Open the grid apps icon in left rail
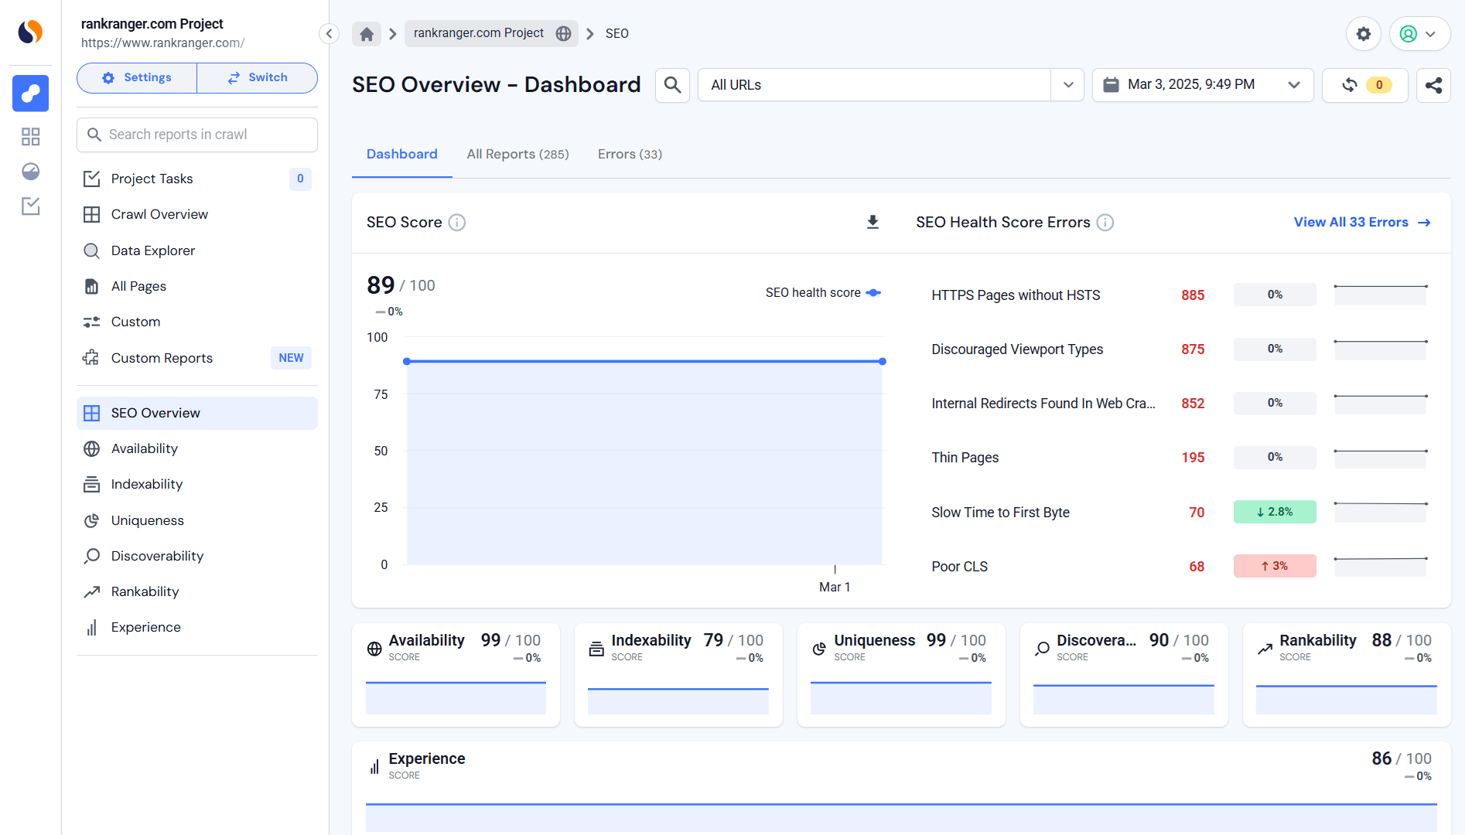The image size is (1465, 835). tap(30, 137)
